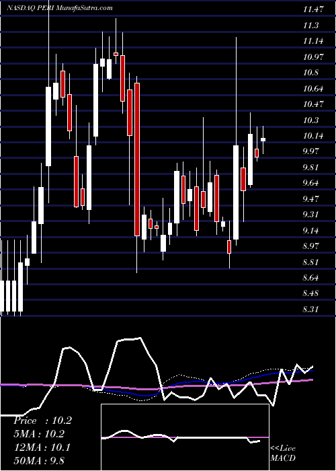This screenshot has width=336, height=471.
Task: Click the 11.14 price axis label
Action: (314, 41)
